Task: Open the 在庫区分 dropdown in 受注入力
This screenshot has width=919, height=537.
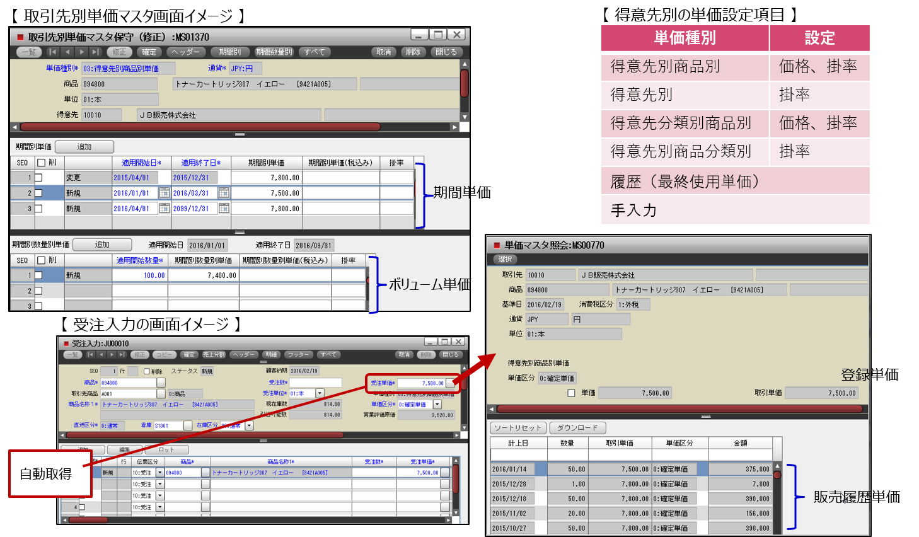Action: click(x=250, y=425)
